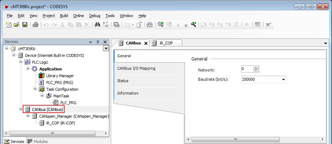The height and width of the screenshot is (144, 332).
Task: Open Find with the binoculars icon
Action: 97,25
